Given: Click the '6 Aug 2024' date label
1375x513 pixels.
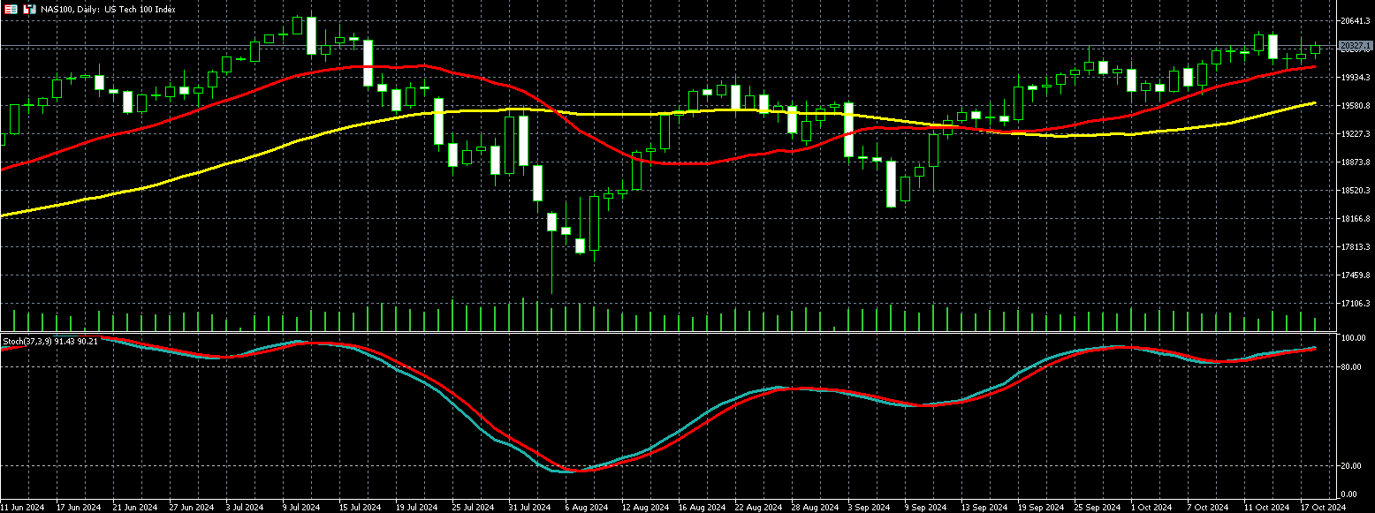Looking at the screenshot, I should (x=586, y=508).
